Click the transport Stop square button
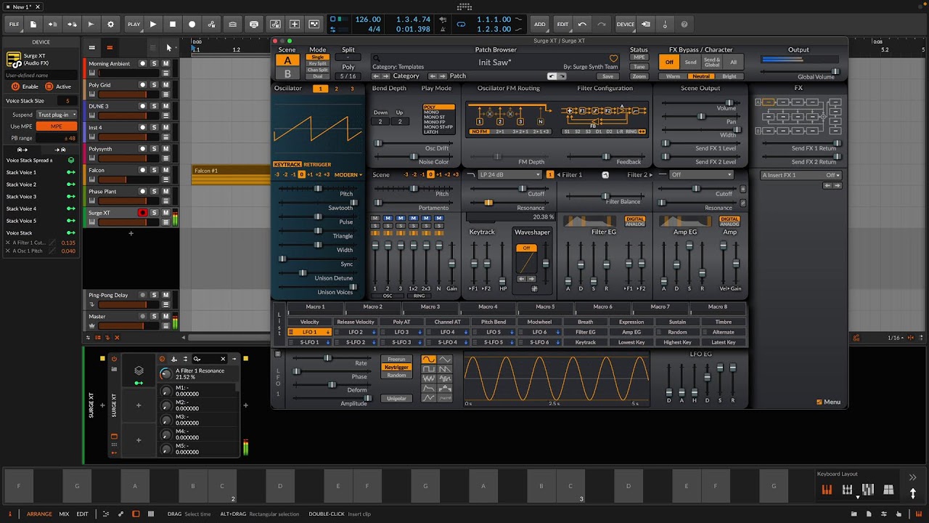This screenshot has height=523, width=929. point(173,24)
